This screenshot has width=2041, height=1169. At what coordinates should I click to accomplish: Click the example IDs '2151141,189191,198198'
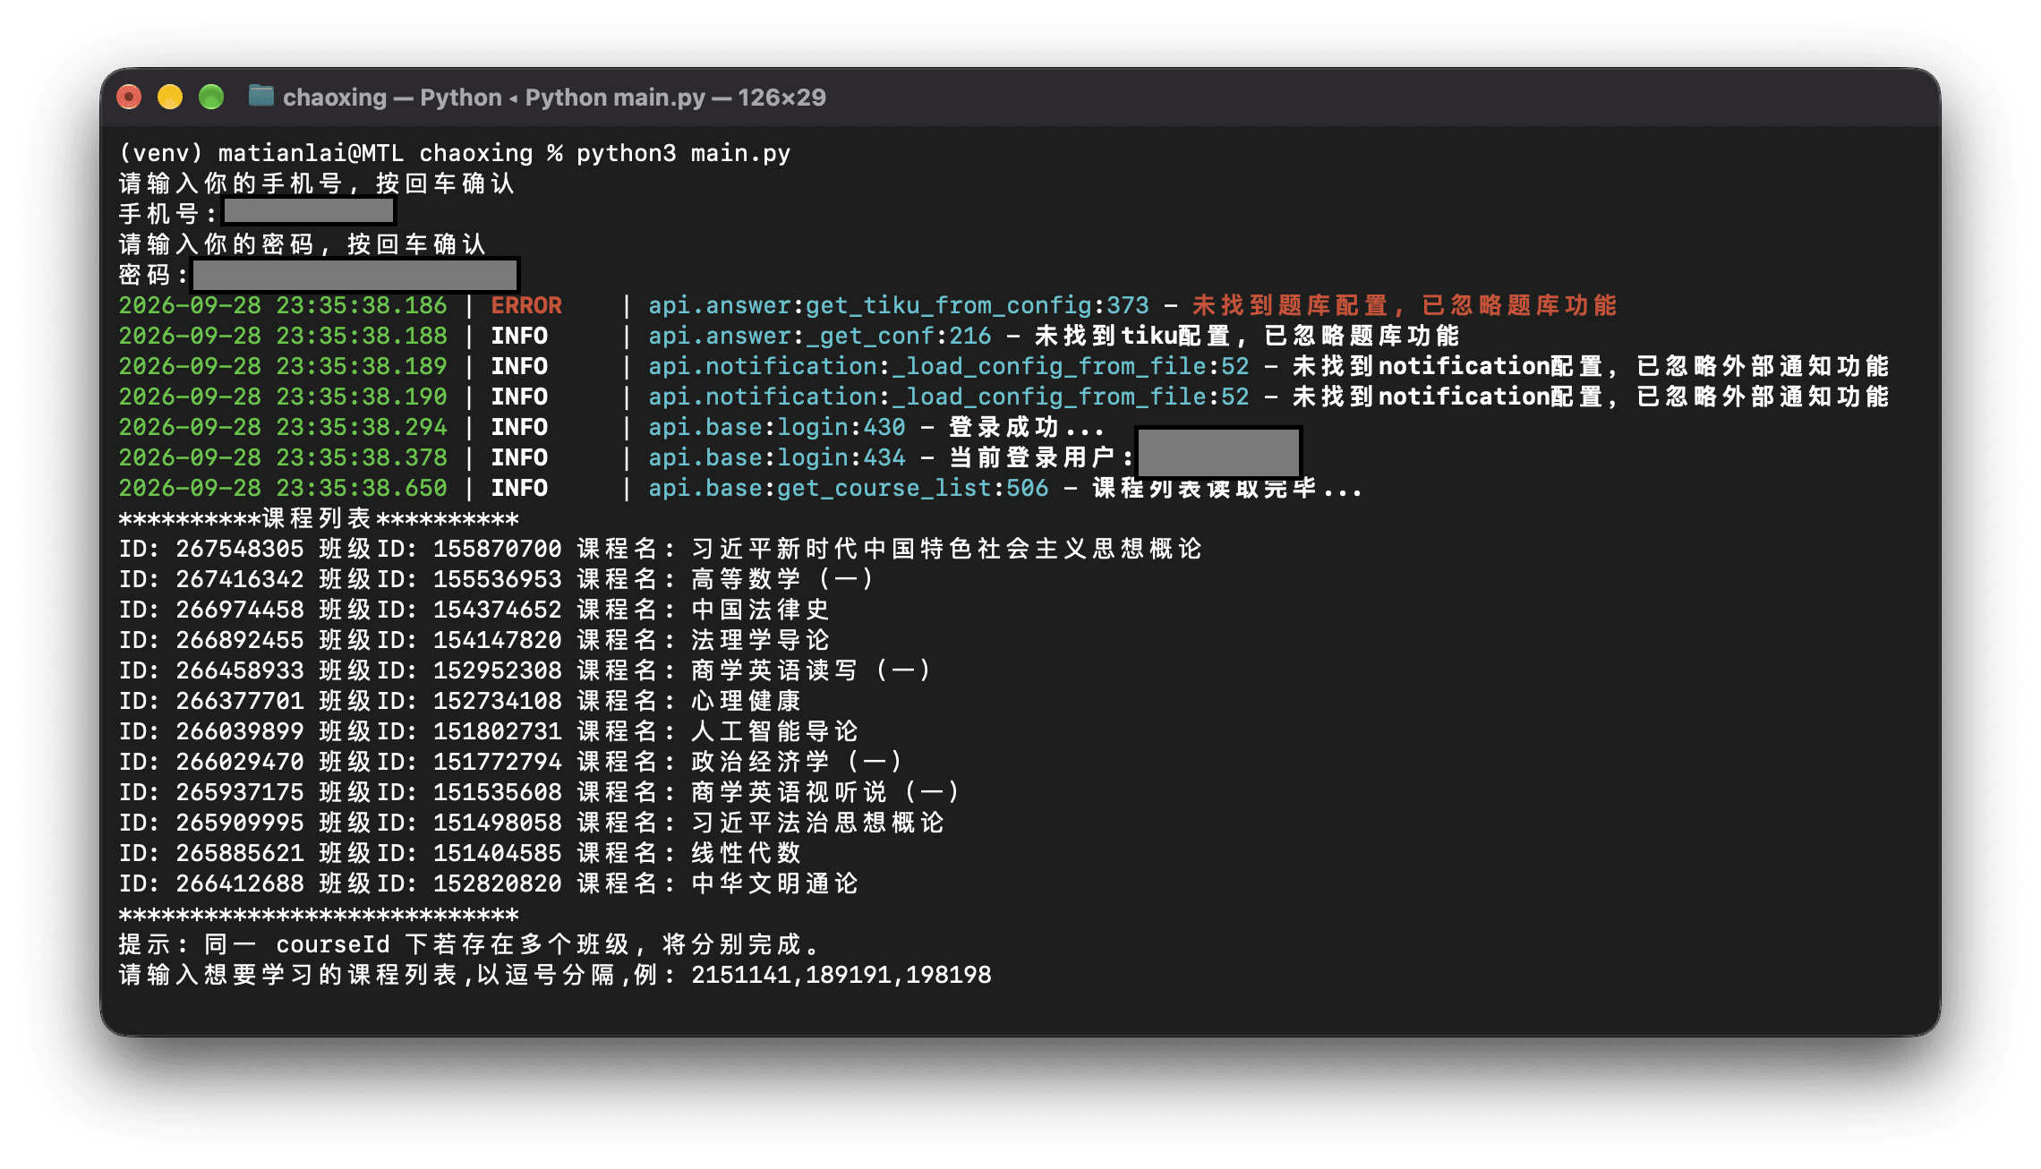pos(841,975)
